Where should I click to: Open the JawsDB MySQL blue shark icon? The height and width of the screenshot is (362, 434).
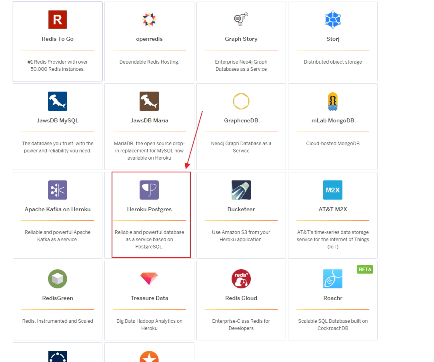pos(58,101)
